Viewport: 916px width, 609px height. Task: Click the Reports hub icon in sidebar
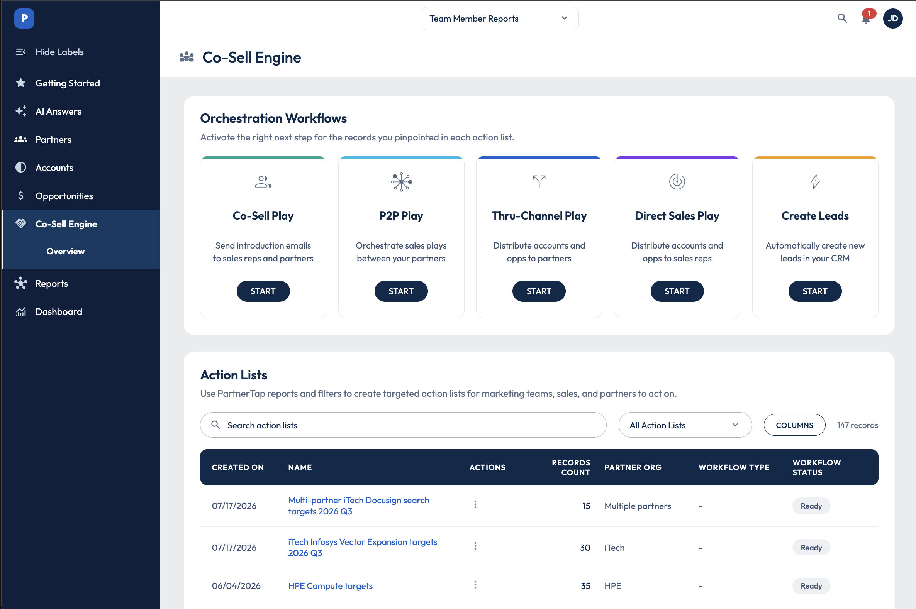point(20,283)
